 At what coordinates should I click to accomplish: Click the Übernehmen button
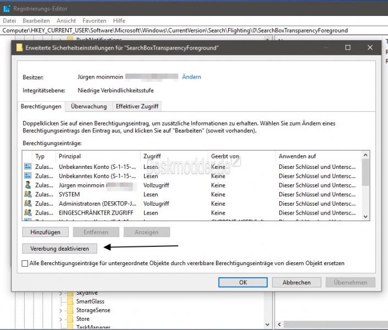(x=351, y=283)
